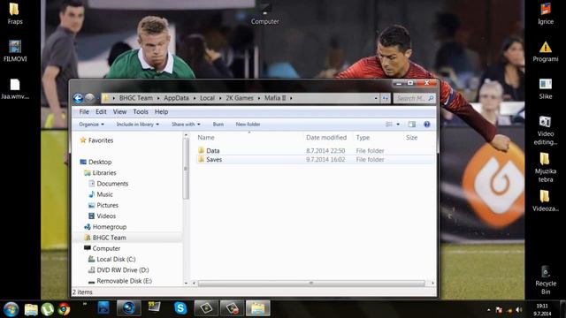Open Explorer help question mark
The width and height of the screenshot is (566, 318).
426,124
